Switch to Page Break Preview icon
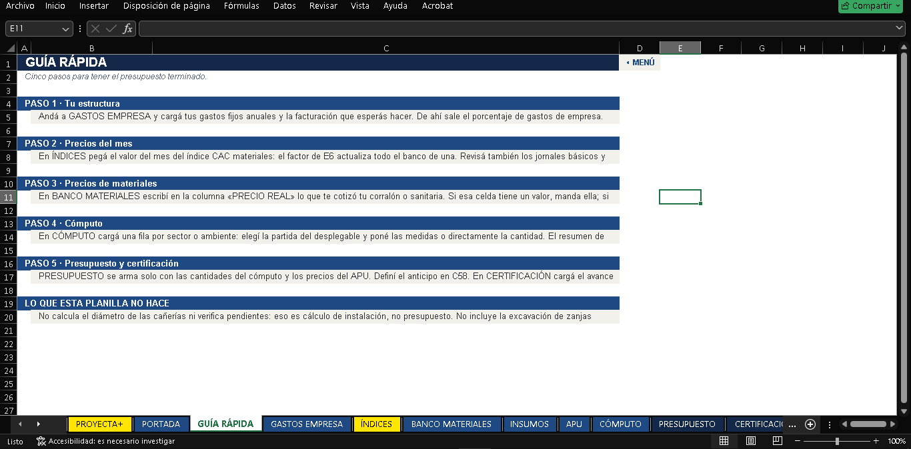The height and width of the screenshot is (449, 911). [777, 441]
